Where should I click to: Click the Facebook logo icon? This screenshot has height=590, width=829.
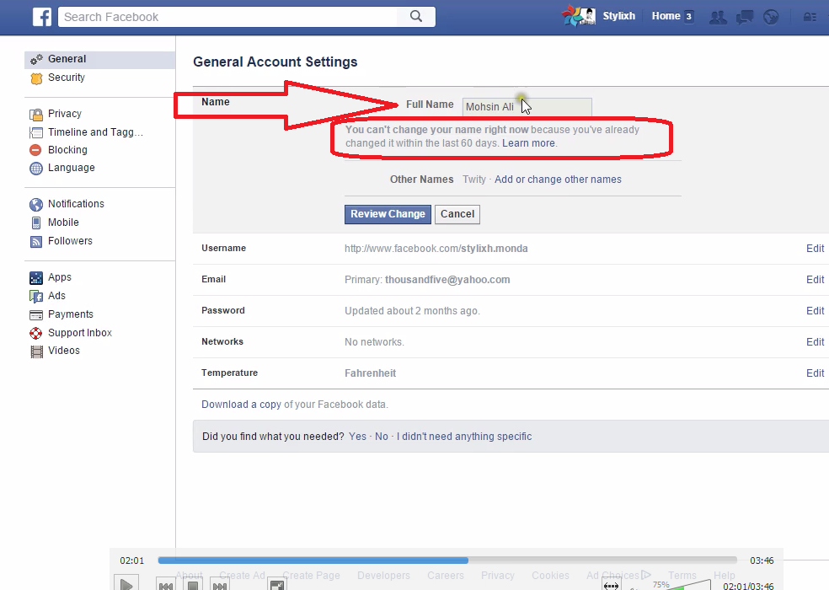[42, 17]
